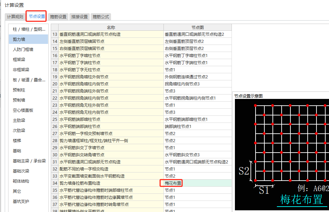Select row 15 右侧垂直筋顶层锚固节点
Screen dimensions: 329x212
coord(141,49)
